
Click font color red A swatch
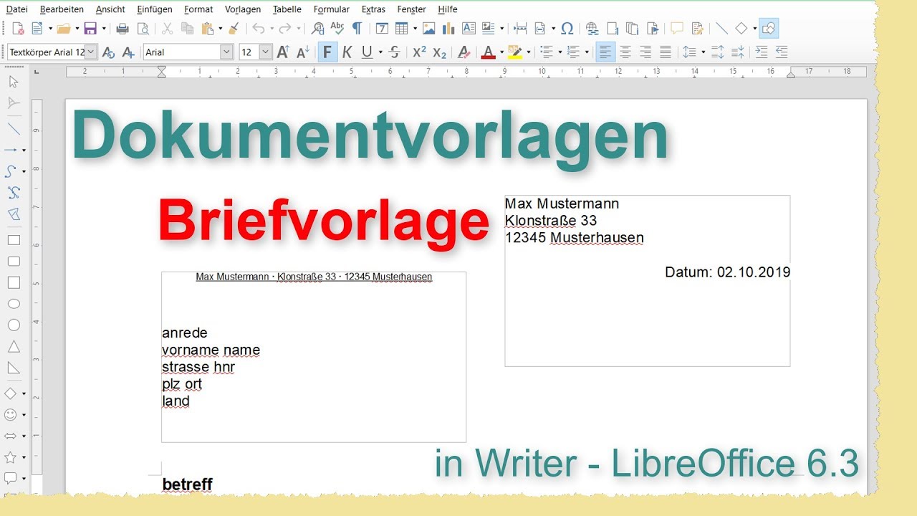(x=488, y=52)
